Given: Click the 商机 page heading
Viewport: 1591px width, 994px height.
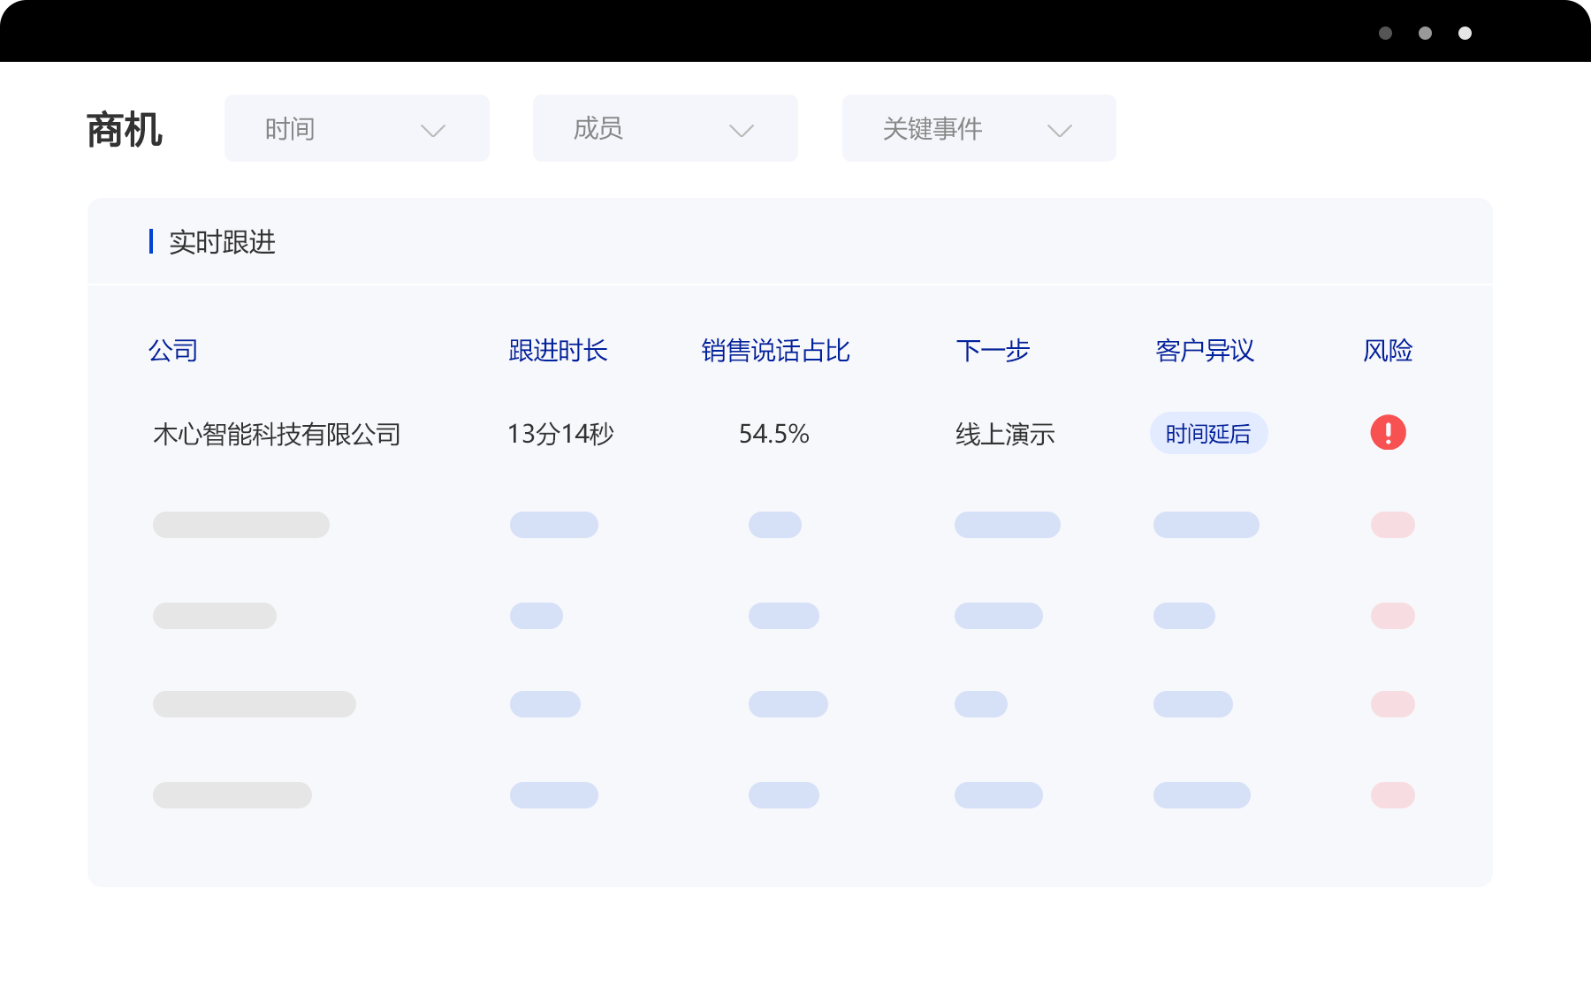Looking at the screenshot, I should [x=125, y=130].
